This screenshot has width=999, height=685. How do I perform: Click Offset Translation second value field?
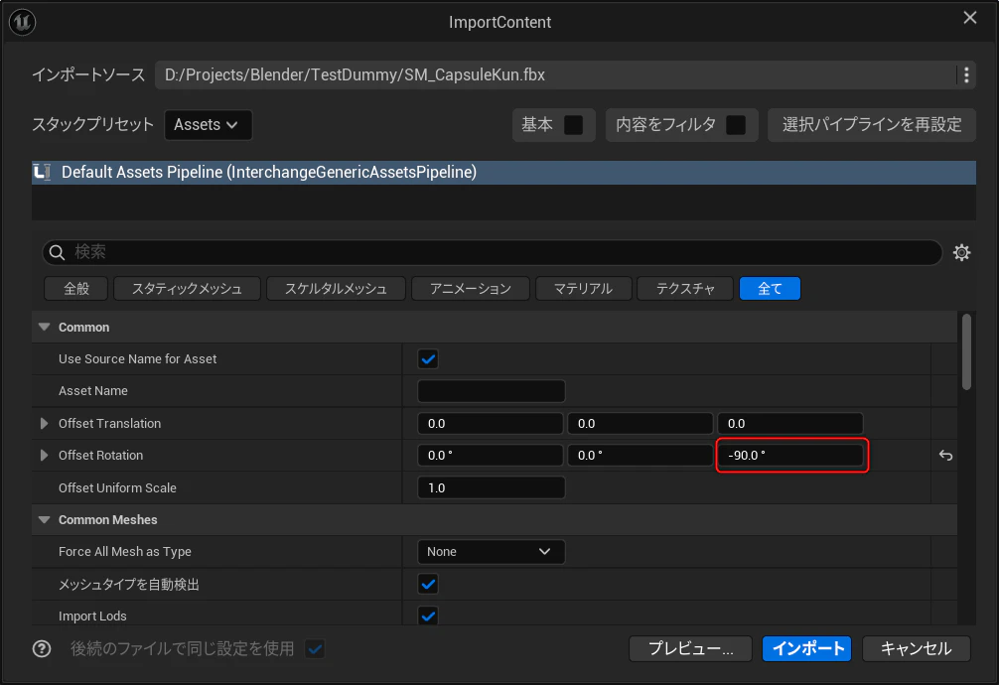tap(640, 424)
